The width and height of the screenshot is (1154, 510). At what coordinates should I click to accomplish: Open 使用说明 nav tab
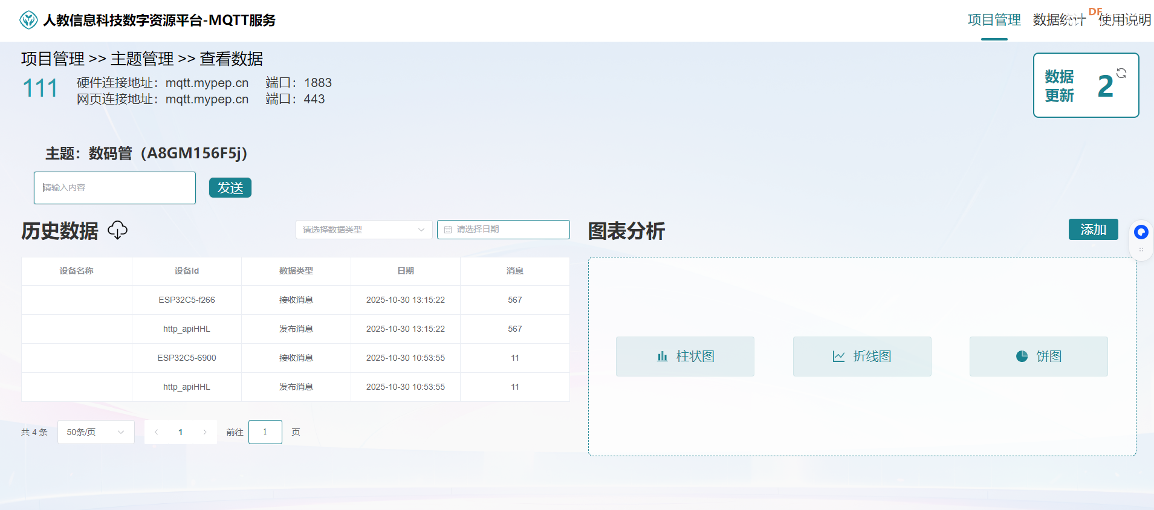pyautogui.click(x=1125, y=20)
